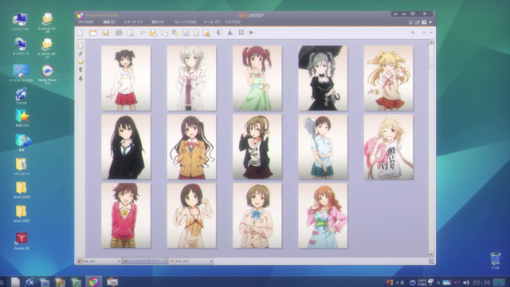Expand the triangle dropdown right of the menu bar
The height and width of the screenshot is (287, 510).
(430, 22)
